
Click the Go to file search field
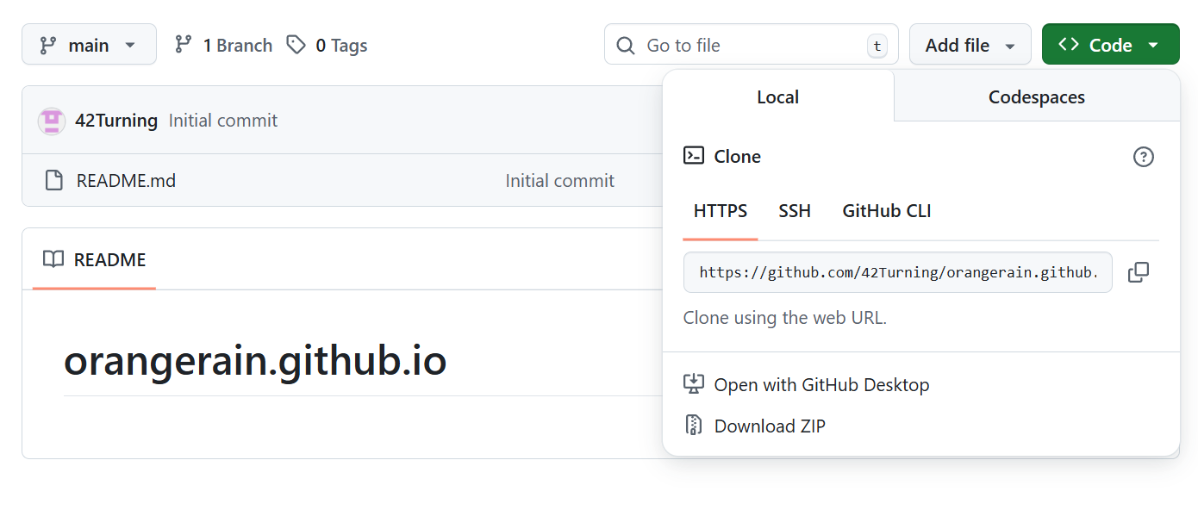pos(750,45)
